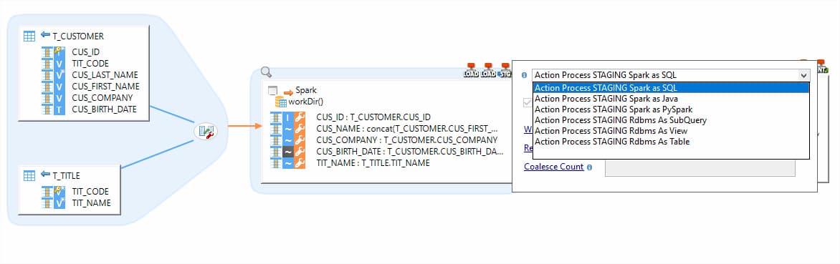
Task: Select CUS_NAME concat mapping row
Action: (x=407, y=129)
